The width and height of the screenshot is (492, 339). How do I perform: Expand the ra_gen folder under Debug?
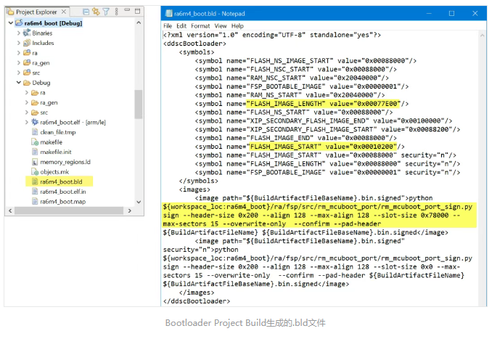(27, 102)
